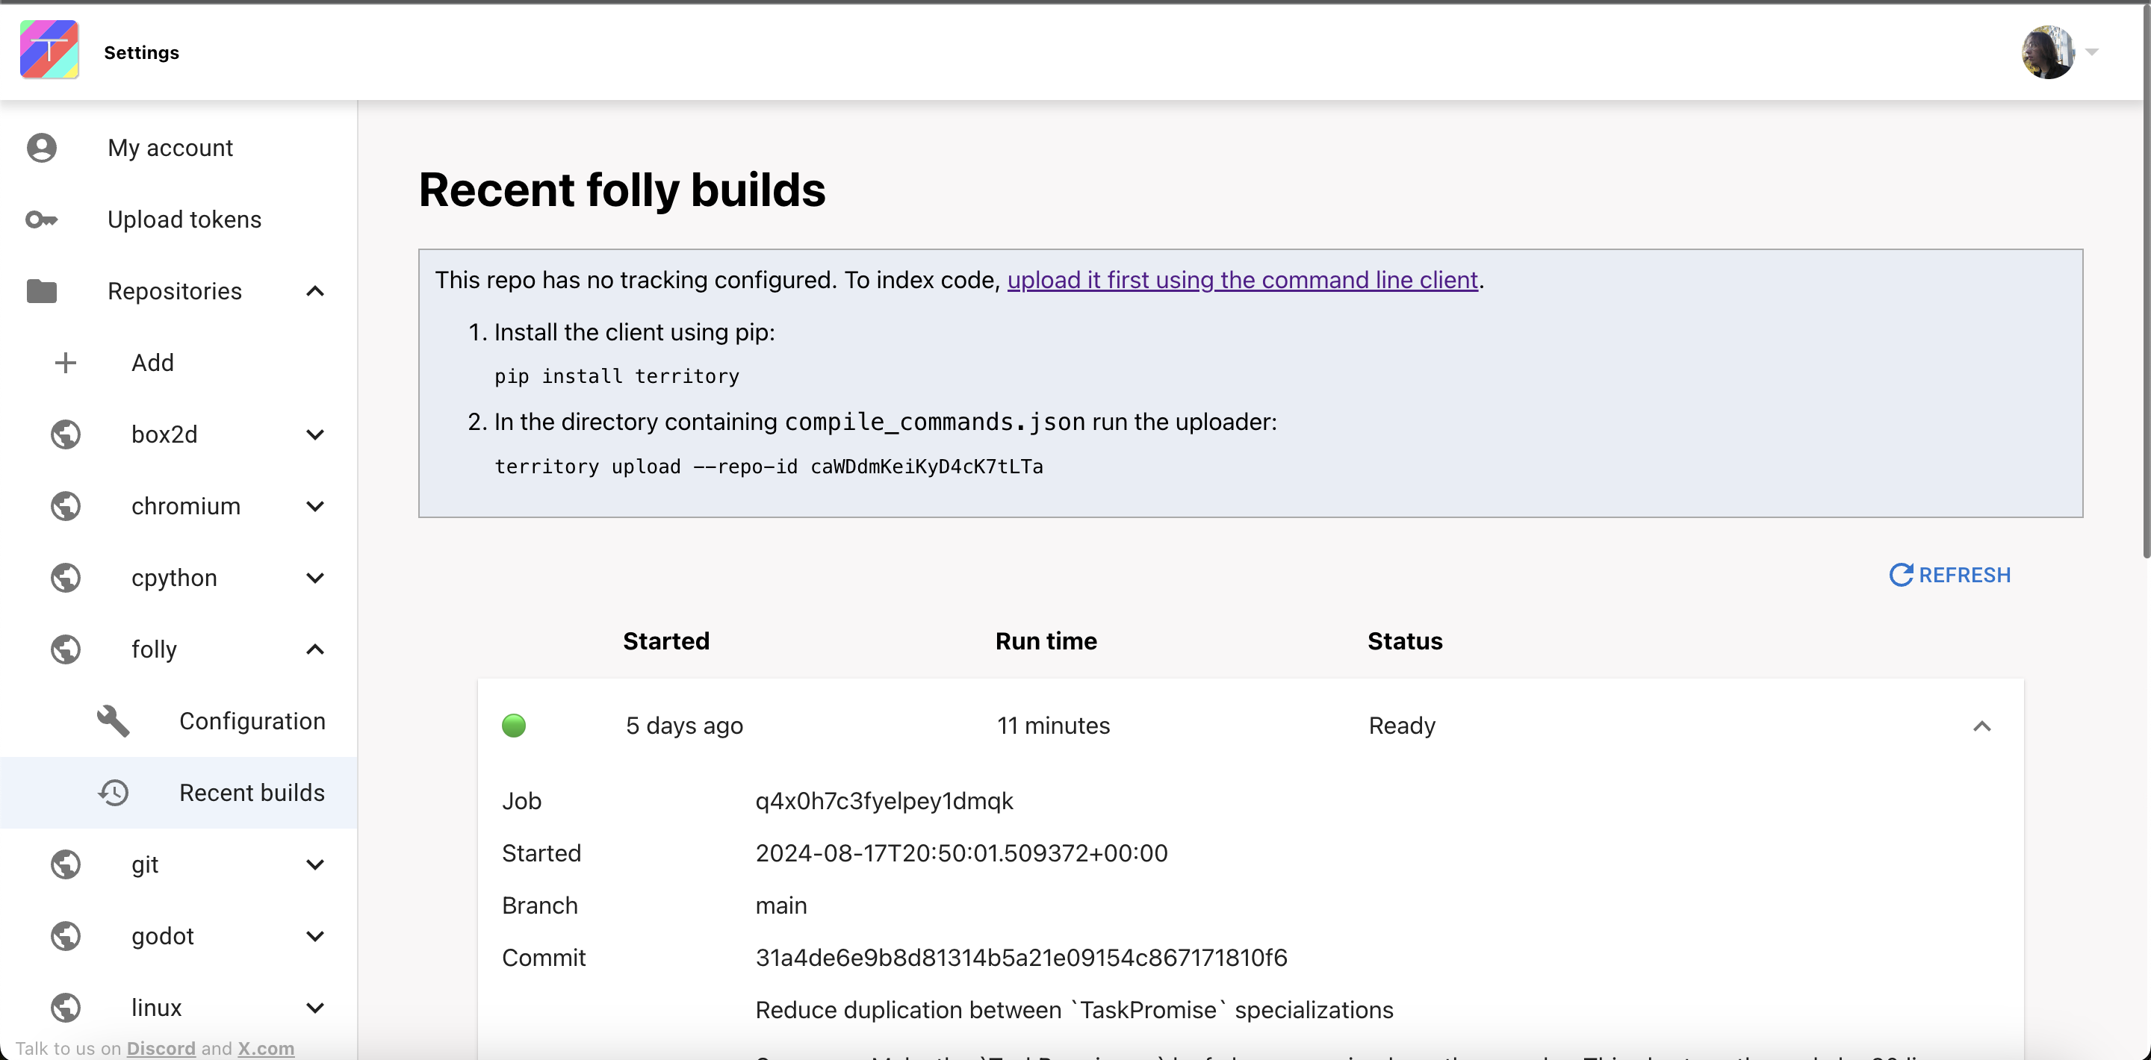
Task: Click the Repositories folder icon
Action: [x=42, y=291]
